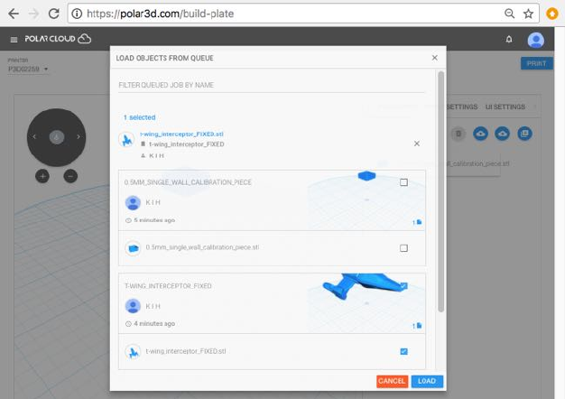Screen dimensions: 565x399
Task: Click Cancel in the dialog
Action: coord(392,381)
